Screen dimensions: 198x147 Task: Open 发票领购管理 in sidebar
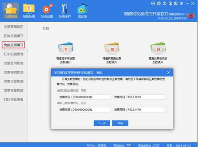coord(13,72)
